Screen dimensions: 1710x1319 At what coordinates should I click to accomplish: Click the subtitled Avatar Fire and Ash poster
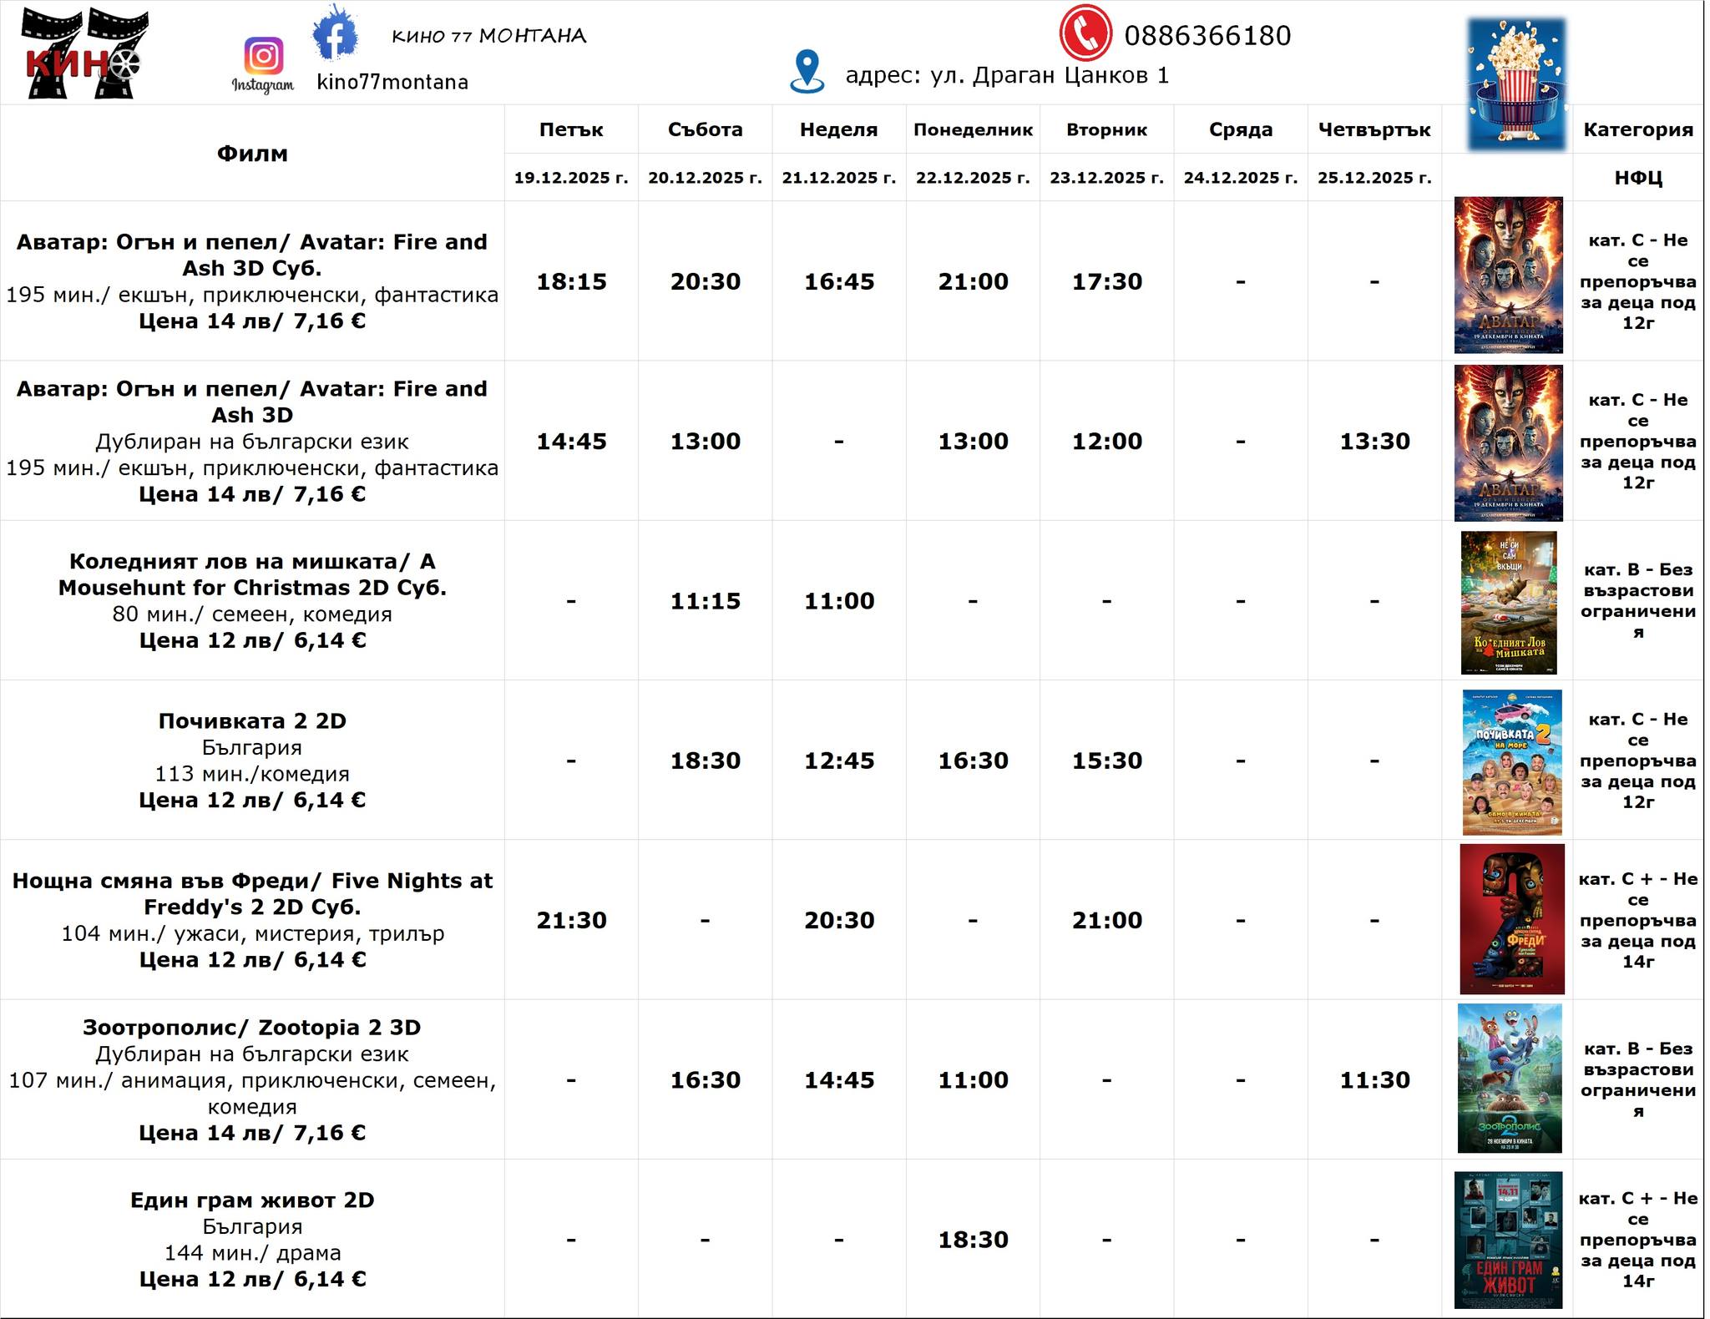click(x=1508, y=275)
